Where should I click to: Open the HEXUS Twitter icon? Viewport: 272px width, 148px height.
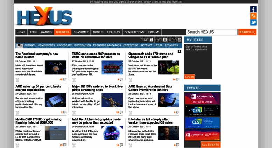(253, 22)
